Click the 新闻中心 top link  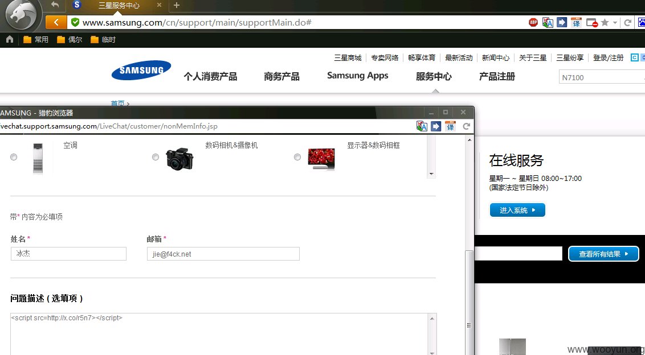[x=496, y=58]
